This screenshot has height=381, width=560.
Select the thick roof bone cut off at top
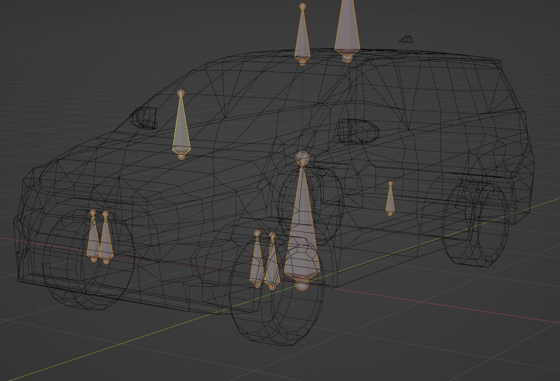coord(347,30)
